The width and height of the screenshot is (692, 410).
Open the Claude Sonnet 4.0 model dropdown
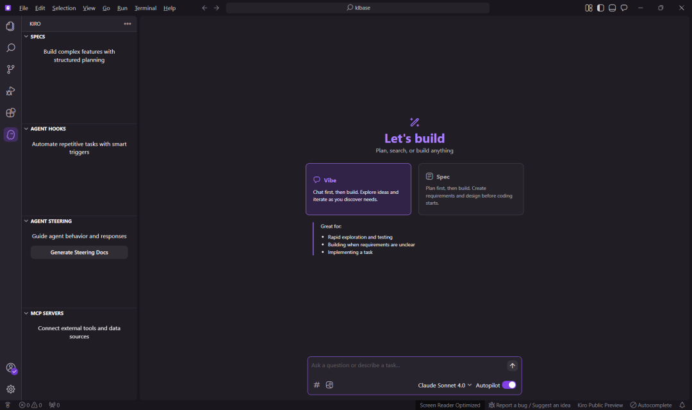445,385
